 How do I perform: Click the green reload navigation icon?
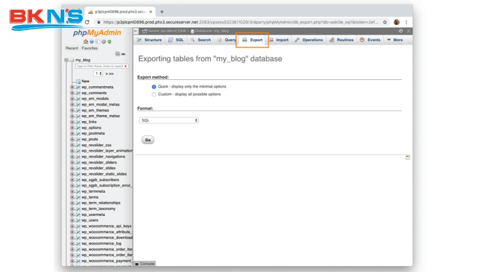[x=109, y=42]
